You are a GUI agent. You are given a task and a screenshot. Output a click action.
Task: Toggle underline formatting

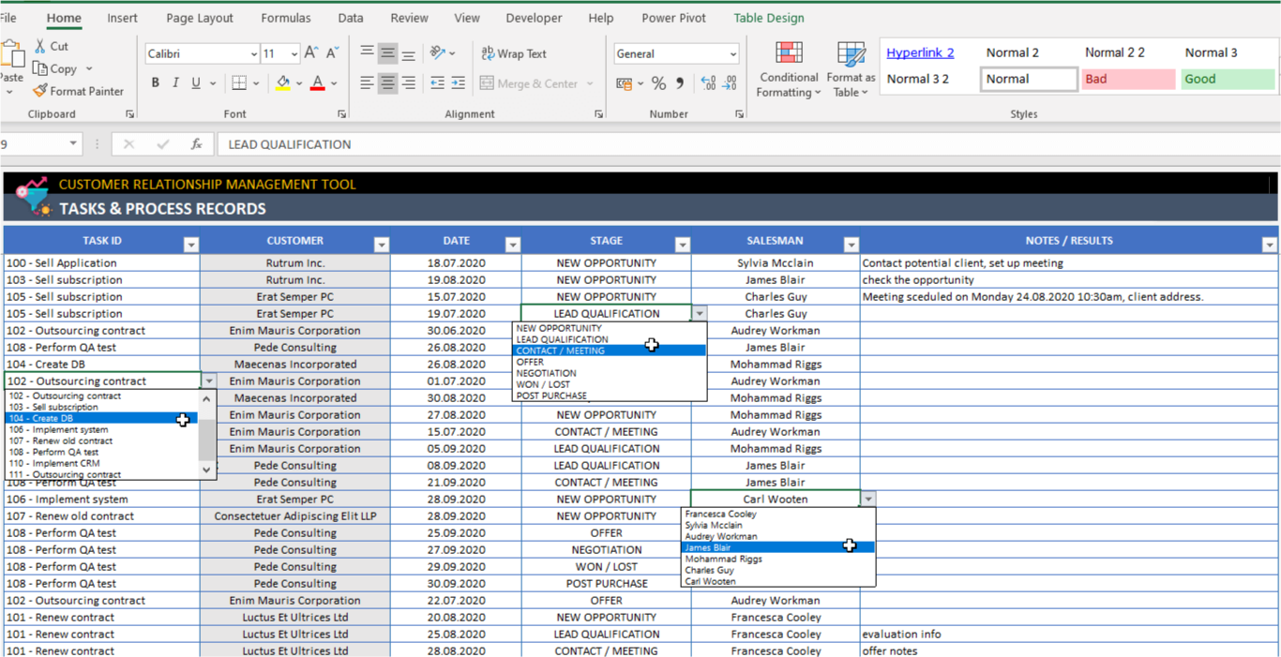tap(194, 82)
